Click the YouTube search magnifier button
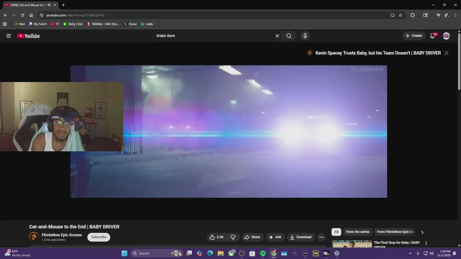This screenshot has width=461, height=259. point(289,36)
